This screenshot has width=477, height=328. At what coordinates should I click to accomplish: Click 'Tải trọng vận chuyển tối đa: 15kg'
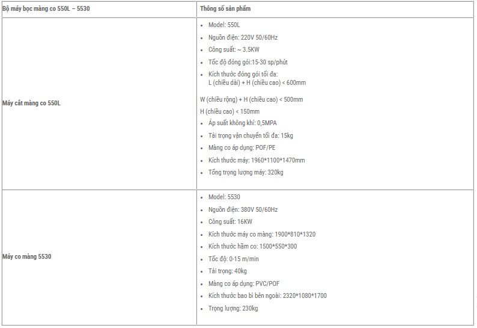coord(251,135)
